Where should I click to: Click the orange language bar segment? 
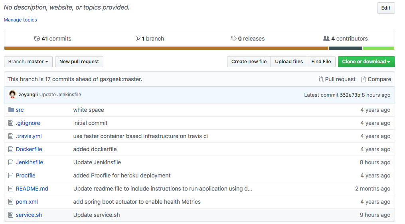[x=166, y=48]
